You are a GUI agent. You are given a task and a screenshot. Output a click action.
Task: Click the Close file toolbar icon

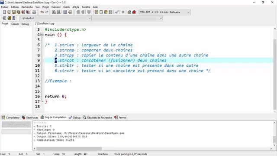tap(23, 12)
